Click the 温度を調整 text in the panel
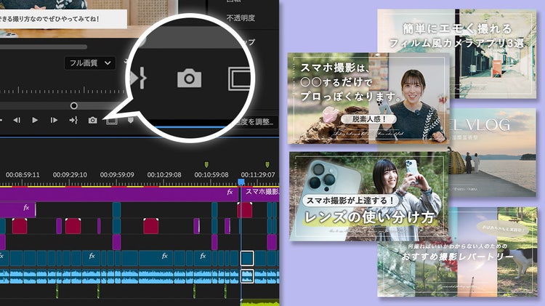This screenshot has width=545, height=306. pyautogui.click(x=256, y=121)
